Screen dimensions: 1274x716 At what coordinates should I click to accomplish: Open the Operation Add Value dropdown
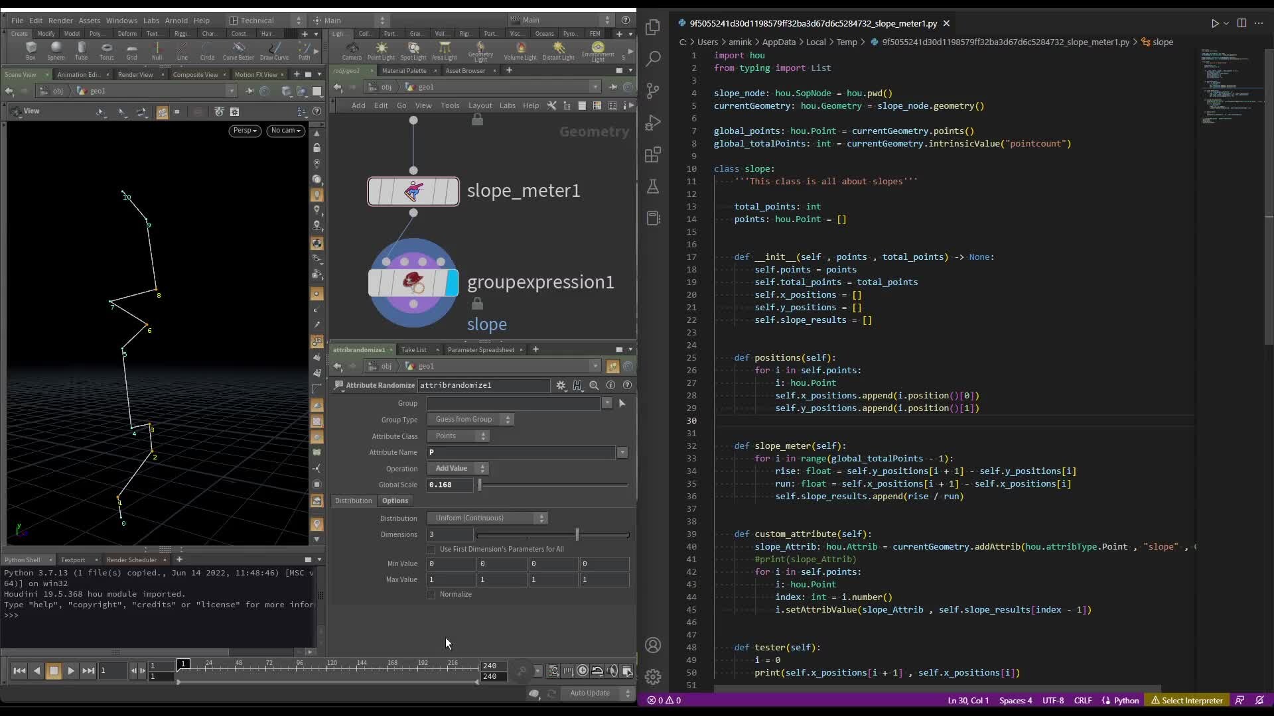[458, 469]
